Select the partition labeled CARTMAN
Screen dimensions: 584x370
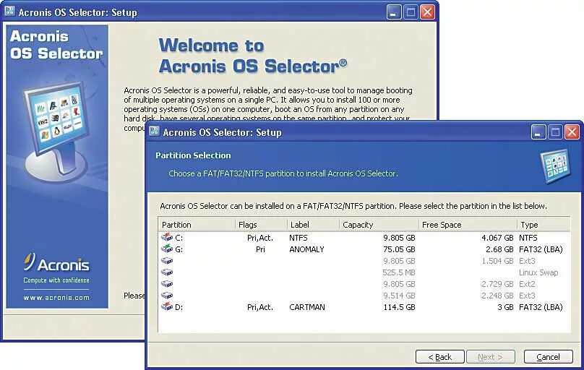[x=307, y=307]
